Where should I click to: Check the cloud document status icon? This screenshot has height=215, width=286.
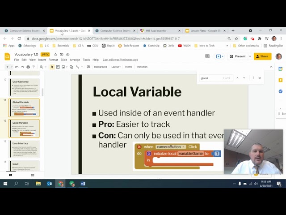click(67, 54)
